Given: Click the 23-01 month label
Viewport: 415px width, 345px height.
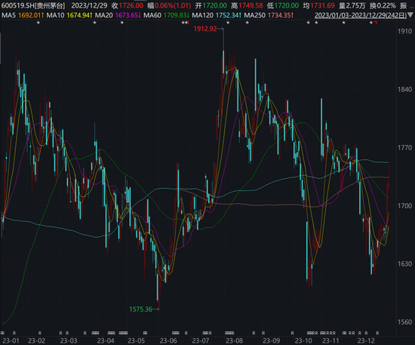Looking at the screenshot, I should [x=11, y=340].
